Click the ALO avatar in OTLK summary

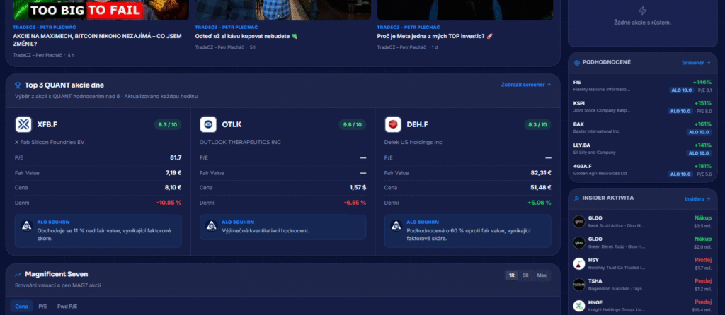click(212, 225)
